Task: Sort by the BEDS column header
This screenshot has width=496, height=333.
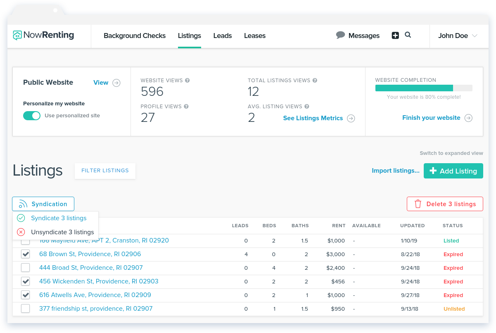Action: 269,226
